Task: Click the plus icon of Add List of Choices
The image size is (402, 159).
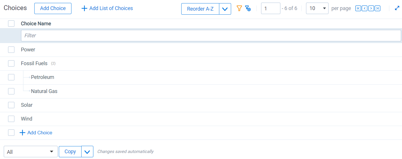Action: tap(84, 8)
